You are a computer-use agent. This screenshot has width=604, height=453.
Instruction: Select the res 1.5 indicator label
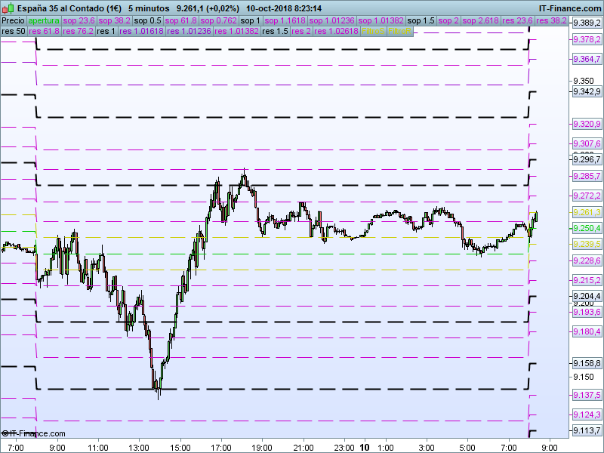pyautogui.click(x=275, y=31)
